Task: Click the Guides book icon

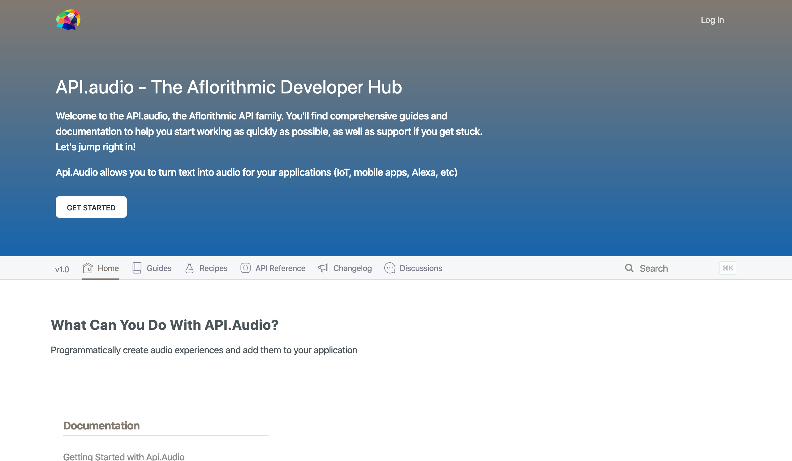Action: [137, 268]
